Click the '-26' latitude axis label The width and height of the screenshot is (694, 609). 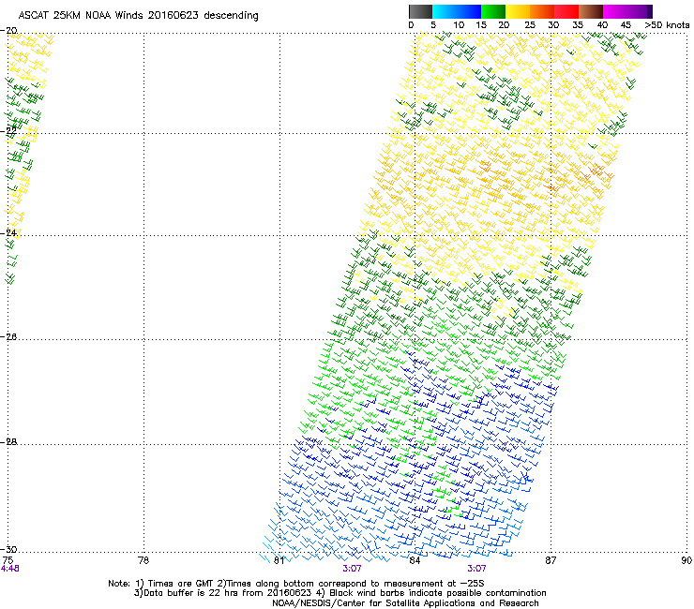(x=8, y=337)
